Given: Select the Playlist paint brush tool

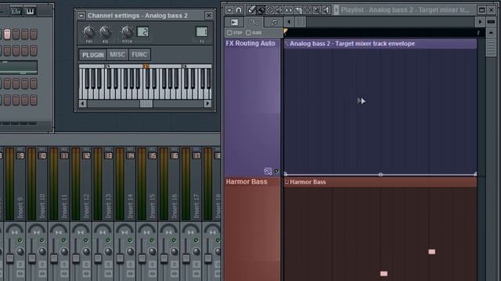Looking at the screenshot, I should tap(261, 10).
